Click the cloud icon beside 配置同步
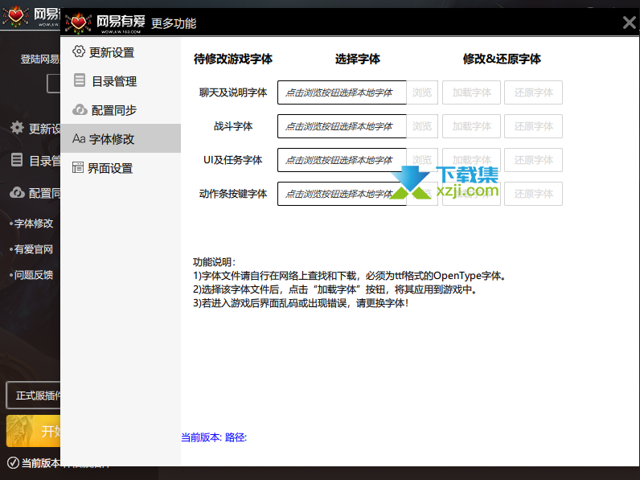Image resolution: width=640 pixels, height=480 pixels. (79, 110)
